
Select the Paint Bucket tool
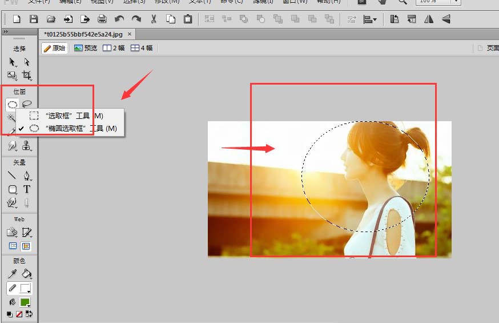[27, 274]
